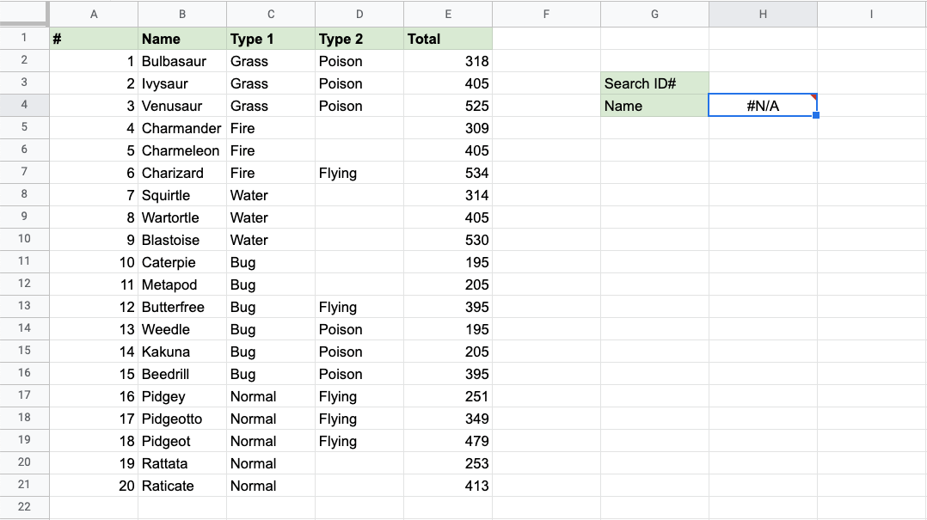
Task: Click the Type 1 header cell
Action: pyautogui.click(x=270, y=39)
